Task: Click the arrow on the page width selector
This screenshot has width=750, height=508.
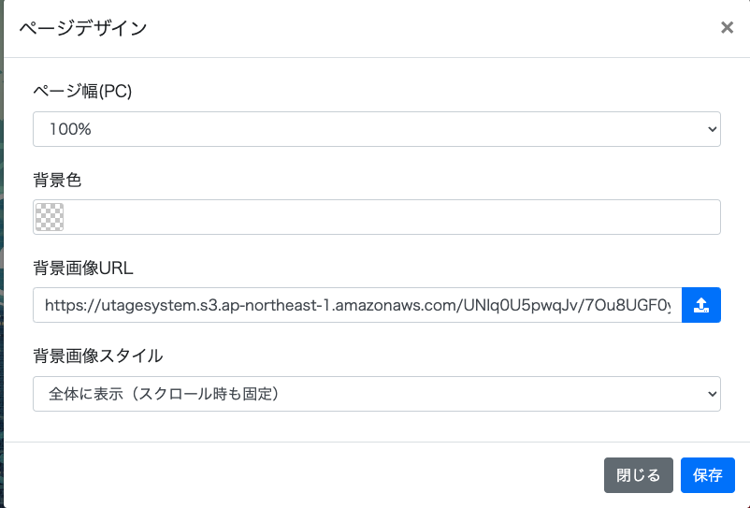Action: (x=712, y=129)
